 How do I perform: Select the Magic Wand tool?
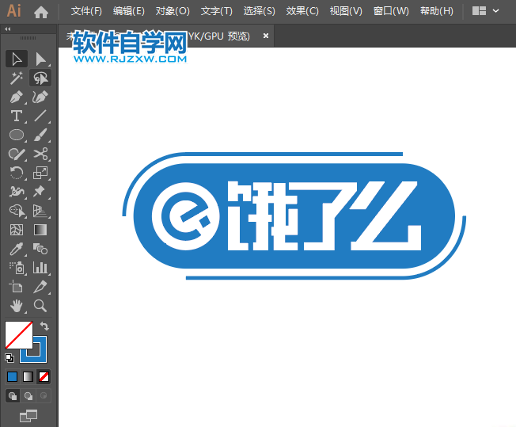pos(17,78)
